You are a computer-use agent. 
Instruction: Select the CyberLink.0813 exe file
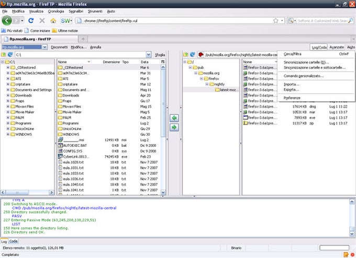coord(76,156)
